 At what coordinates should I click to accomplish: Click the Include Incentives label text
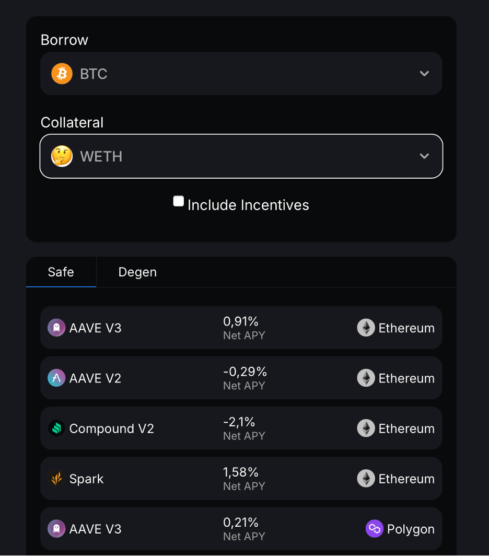click(x=248, y=205)
